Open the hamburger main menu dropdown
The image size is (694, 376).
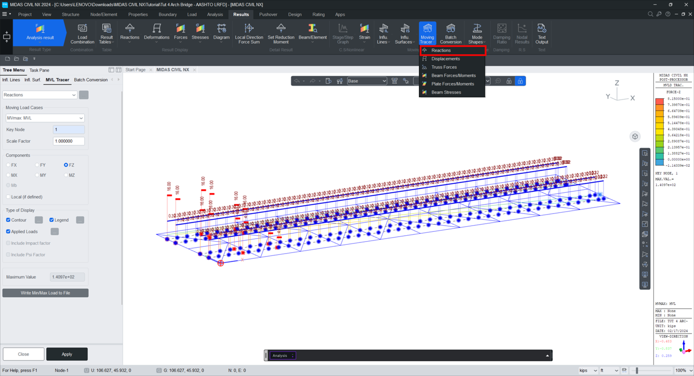tap(6, 14)
